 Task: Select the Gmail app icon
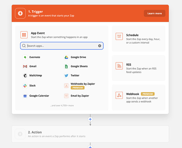point(25,66)
